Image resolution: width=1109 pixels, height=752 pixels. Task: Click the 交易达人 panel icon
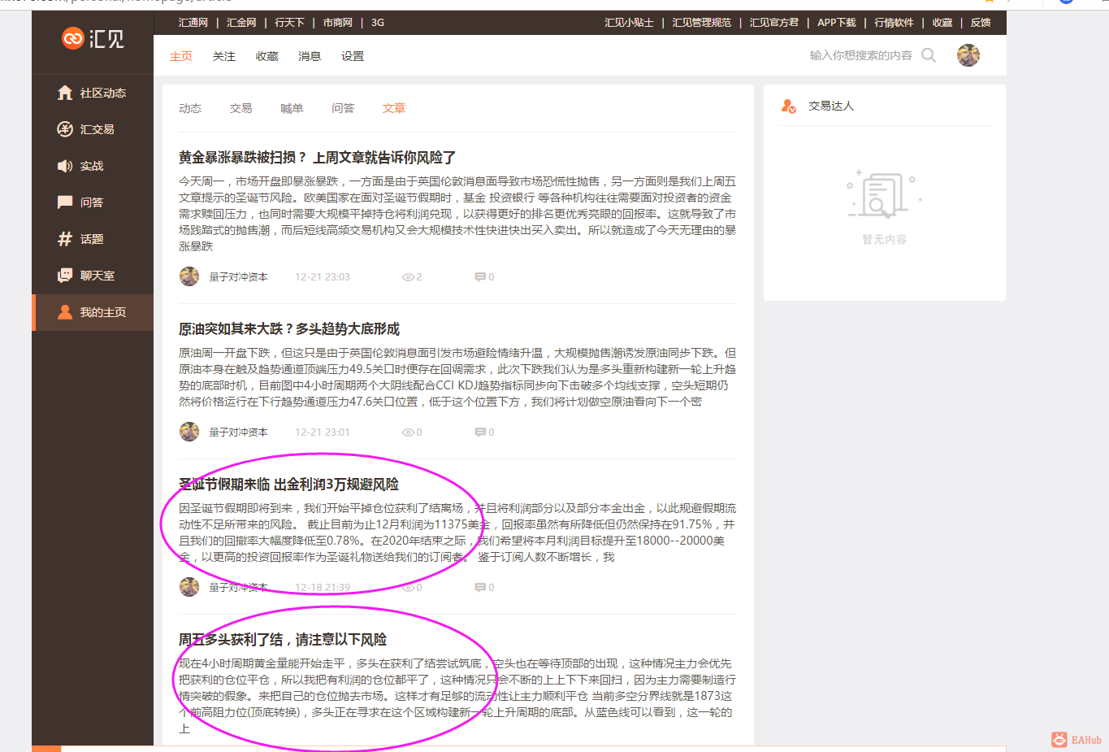[x=787, y=105]
